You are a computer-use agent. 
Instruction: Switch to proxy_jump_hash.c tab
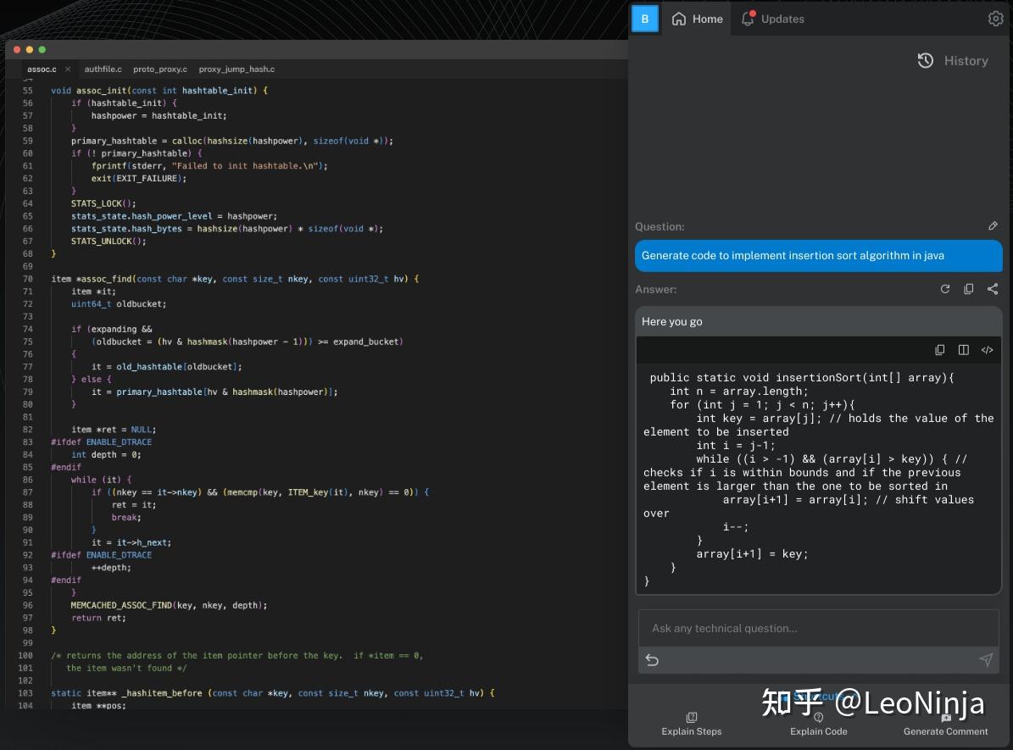tap(237, 69)
